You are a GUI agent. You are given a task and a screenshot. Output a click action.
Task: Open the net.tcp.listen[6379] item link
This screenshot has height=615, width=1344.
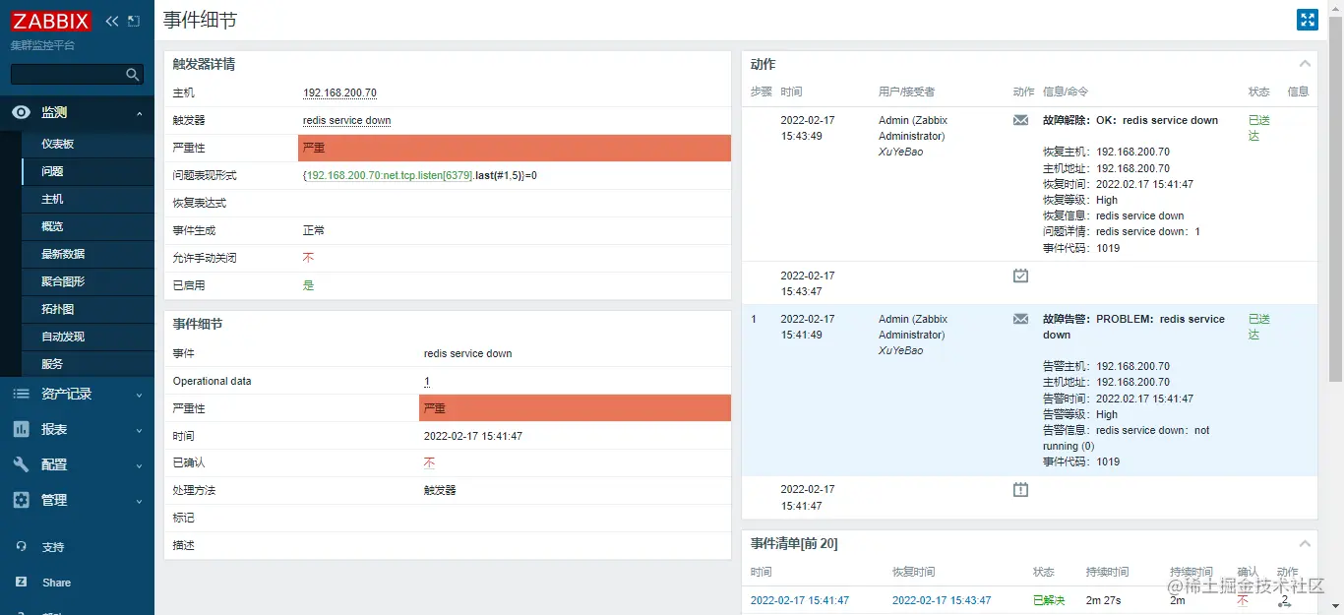[x=390, y=175]
